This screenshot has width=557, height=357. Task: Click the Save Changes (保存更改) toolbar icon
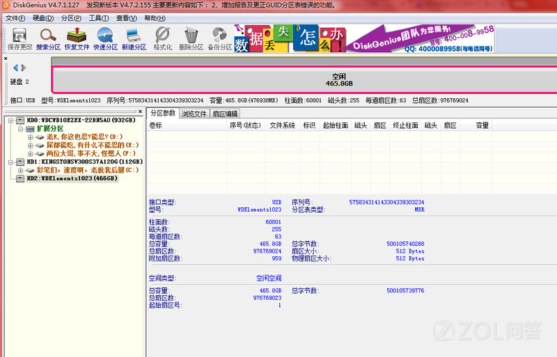pos(20,39)
